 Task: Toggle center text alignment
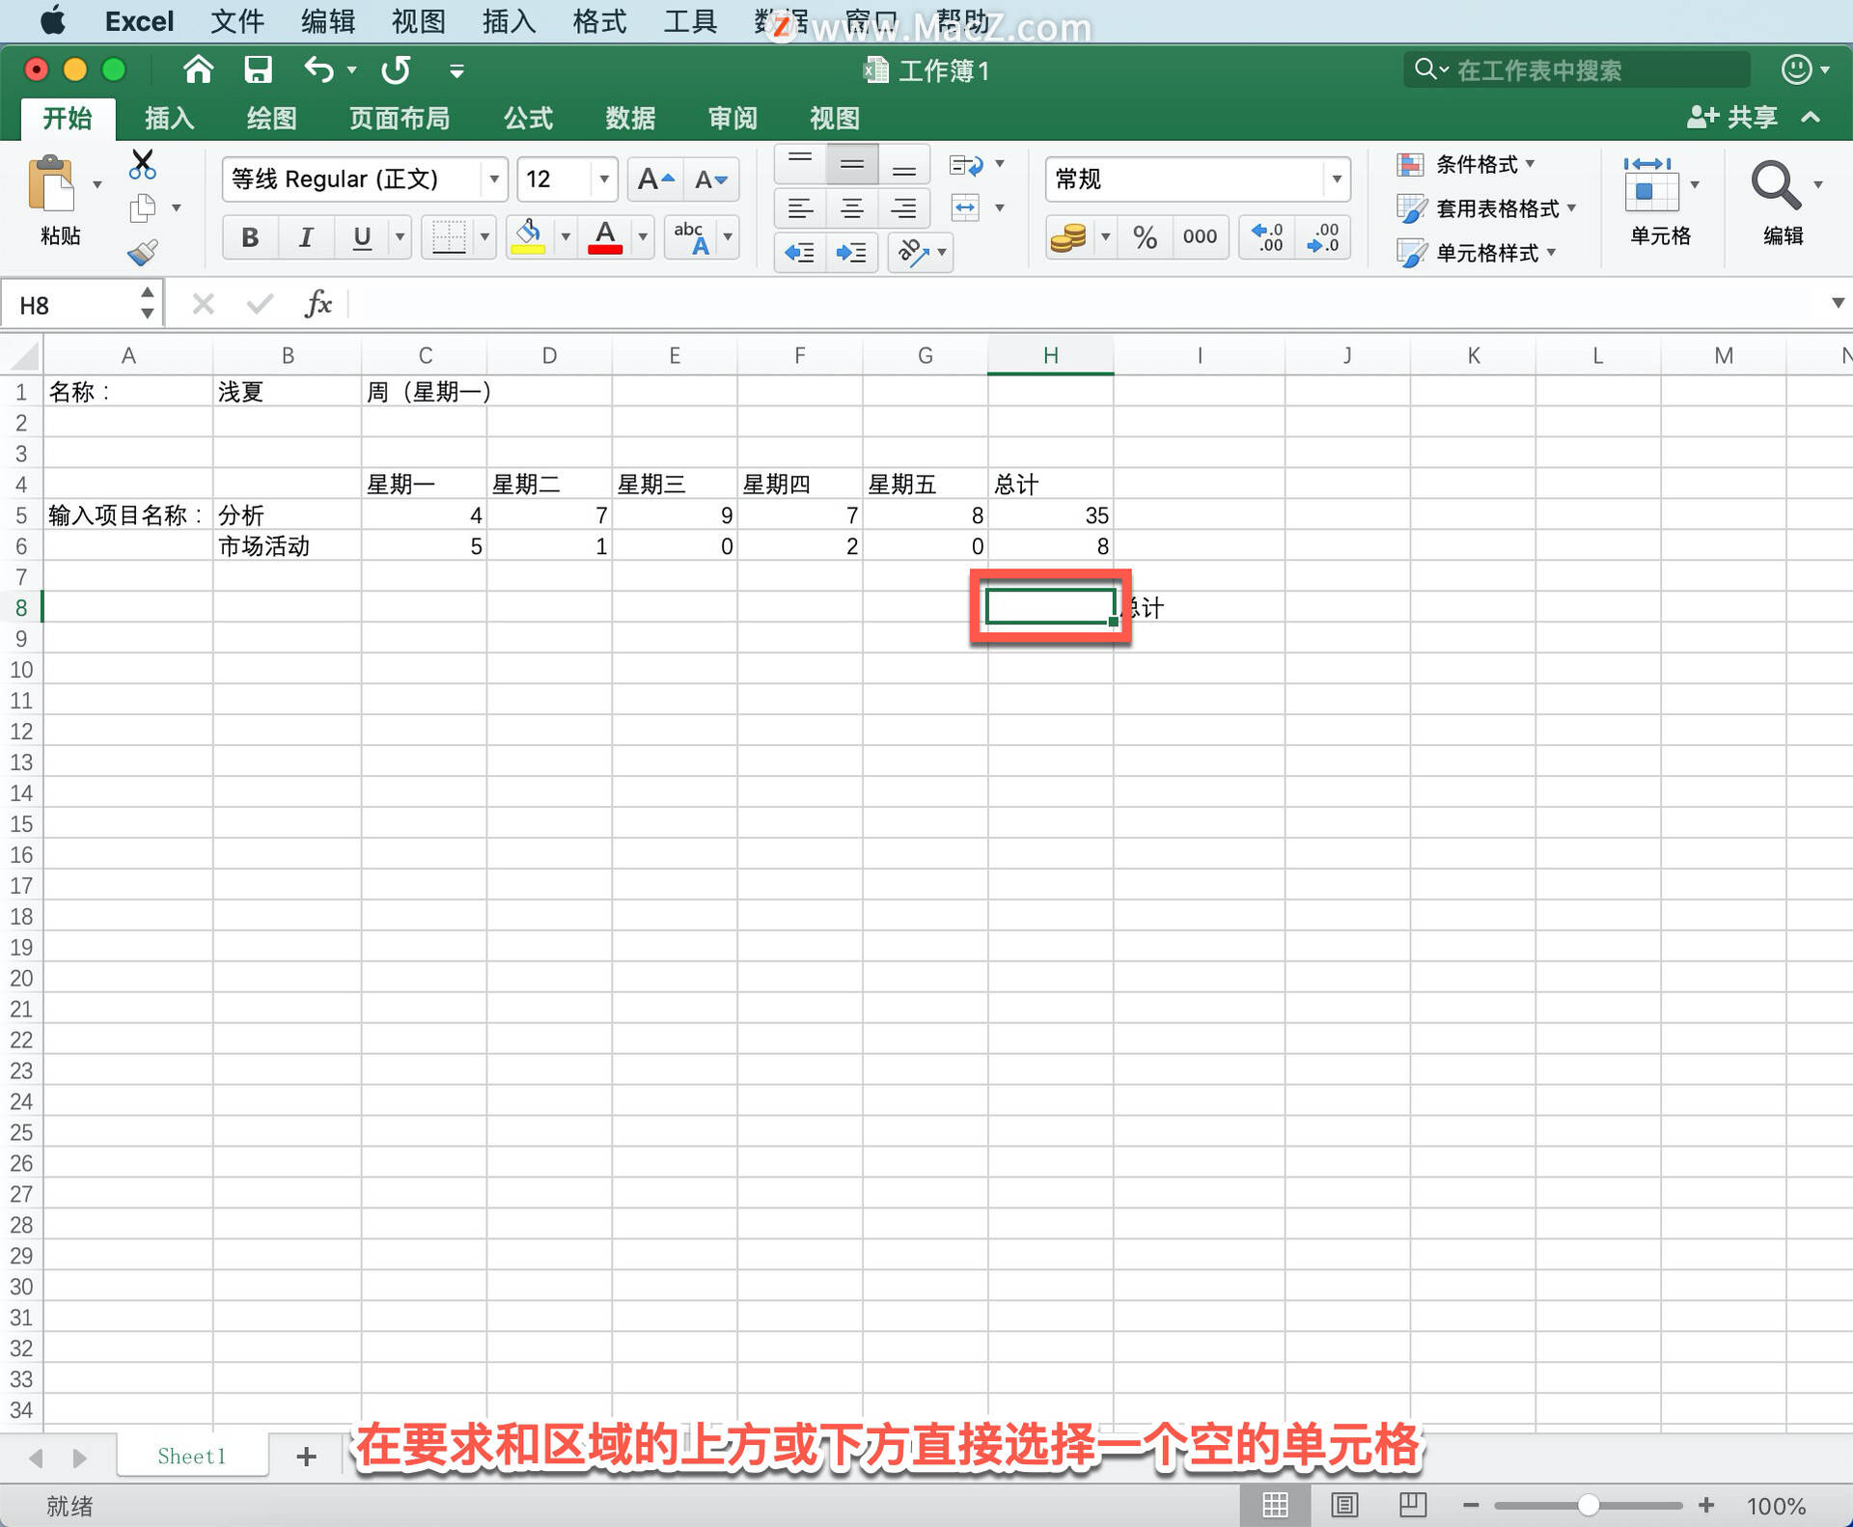click(x=851, y=208)
